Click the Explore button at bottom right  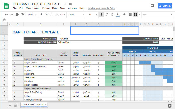point(170,106)
